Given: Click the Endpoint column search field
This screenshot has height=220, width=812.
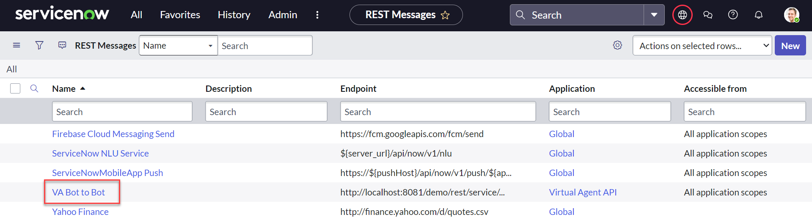Looking at the screenshot, I should click(438, 112).
